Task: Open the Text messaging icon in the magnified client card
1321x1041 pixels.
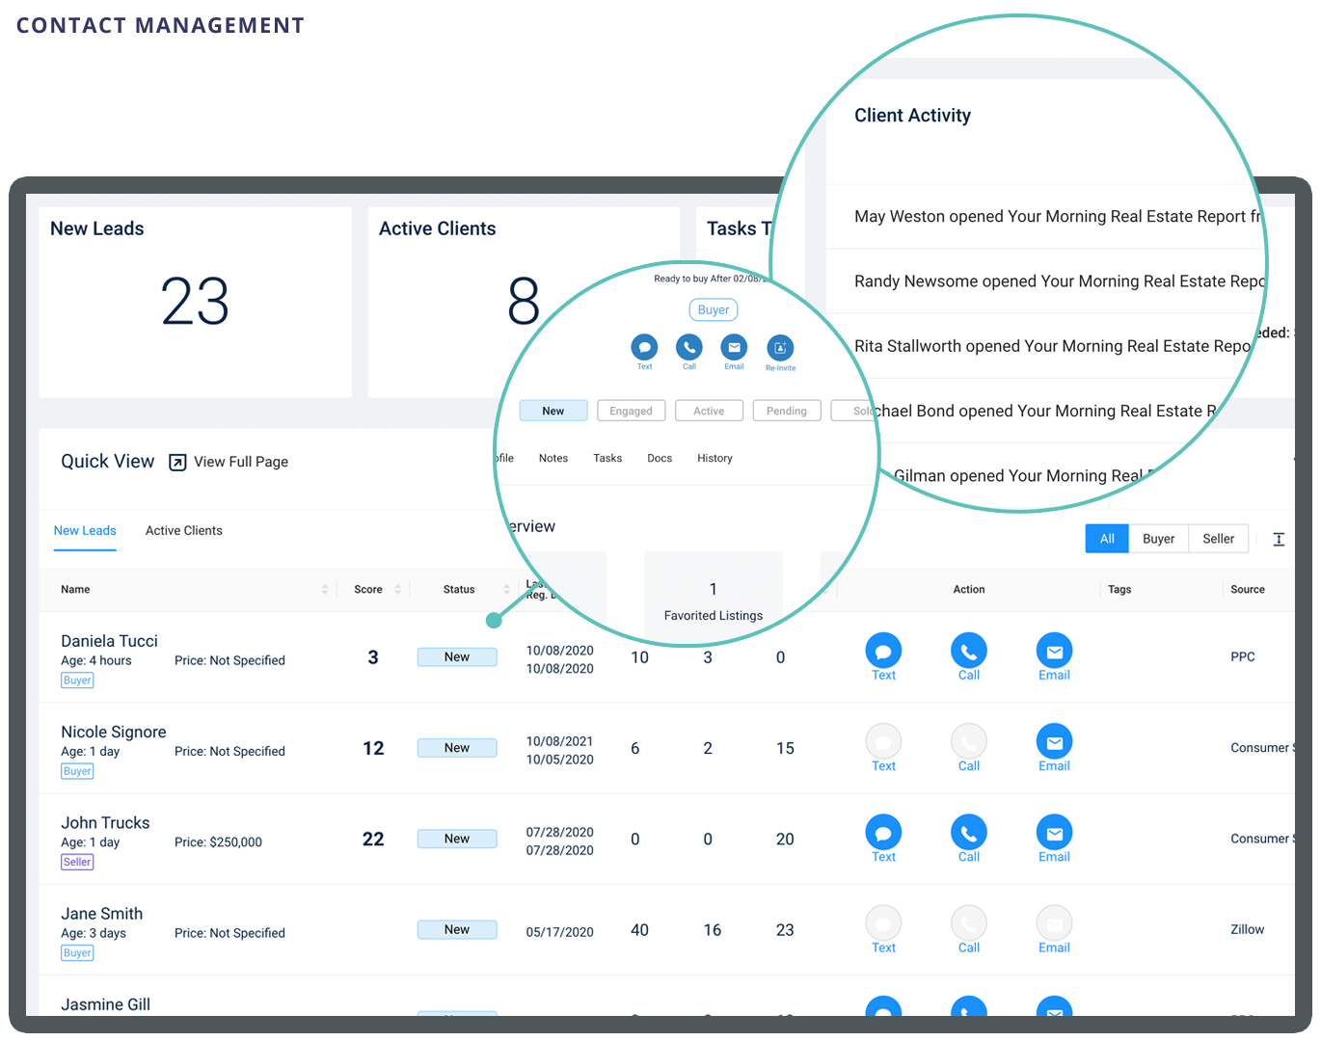Action: pos(644,345)
